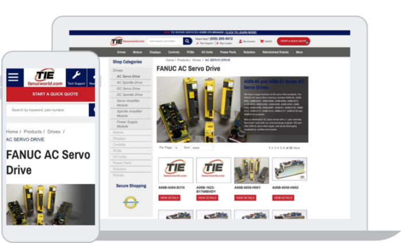Tap the Products breadcrumb on the phone
Screen dimensions: 401x243
coord(33,132)
